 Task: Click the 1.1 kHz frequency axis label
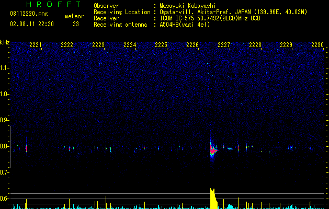point(4,68)
